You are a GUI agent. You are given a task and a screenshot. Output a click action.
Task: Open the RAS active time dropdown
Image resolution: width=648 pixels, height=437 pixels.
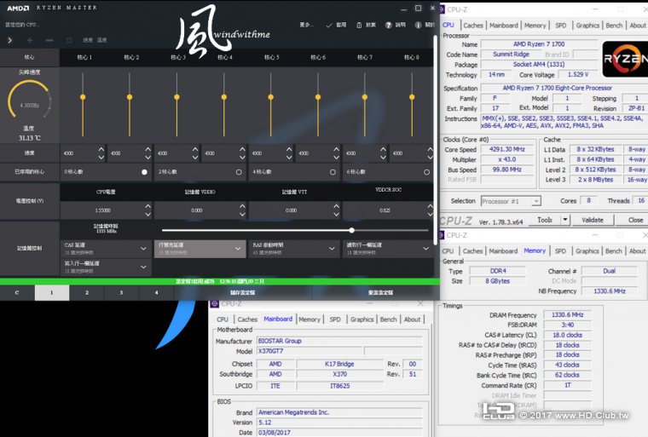coord(332,248)
